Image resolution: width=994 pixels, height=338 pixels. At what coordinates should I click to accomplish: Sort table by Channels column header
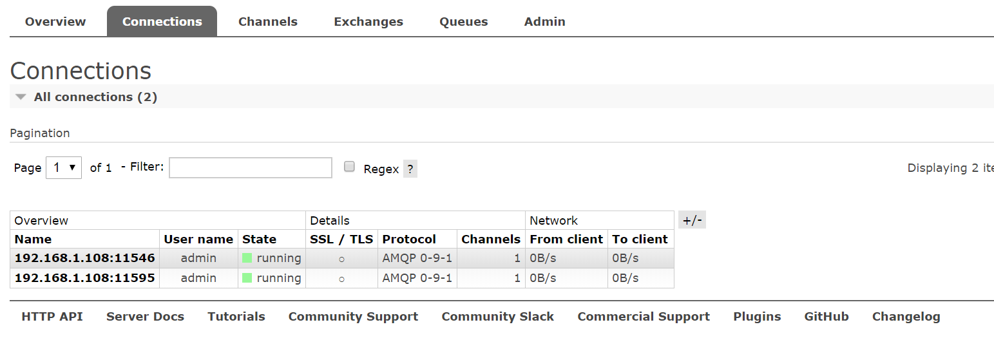pos(491,239)
